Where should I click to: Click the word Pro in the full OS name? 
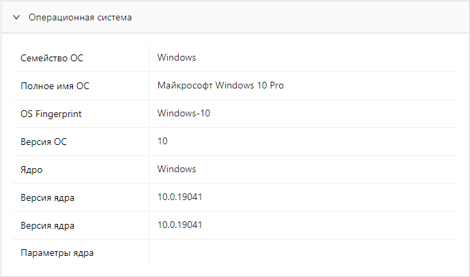(x=276, y=86)
